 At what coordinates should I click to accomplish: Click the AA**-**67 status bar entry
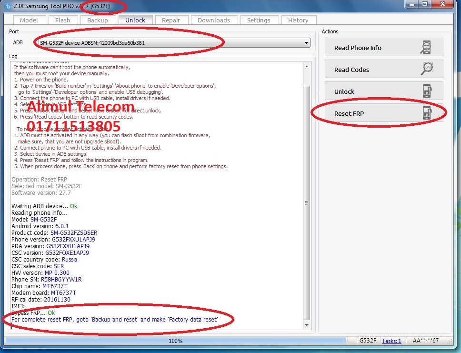[x=425, y=341]
